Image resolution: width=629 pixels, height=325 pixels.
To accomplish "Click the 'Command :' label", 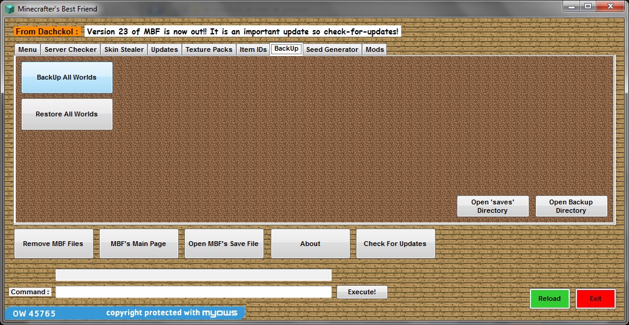I will coord(30,292).
